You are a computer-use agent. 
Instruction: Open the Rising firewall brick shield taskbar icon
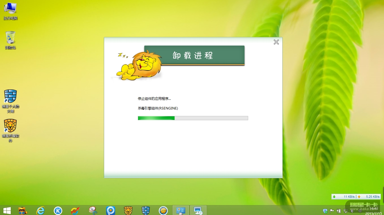point(145,210)
